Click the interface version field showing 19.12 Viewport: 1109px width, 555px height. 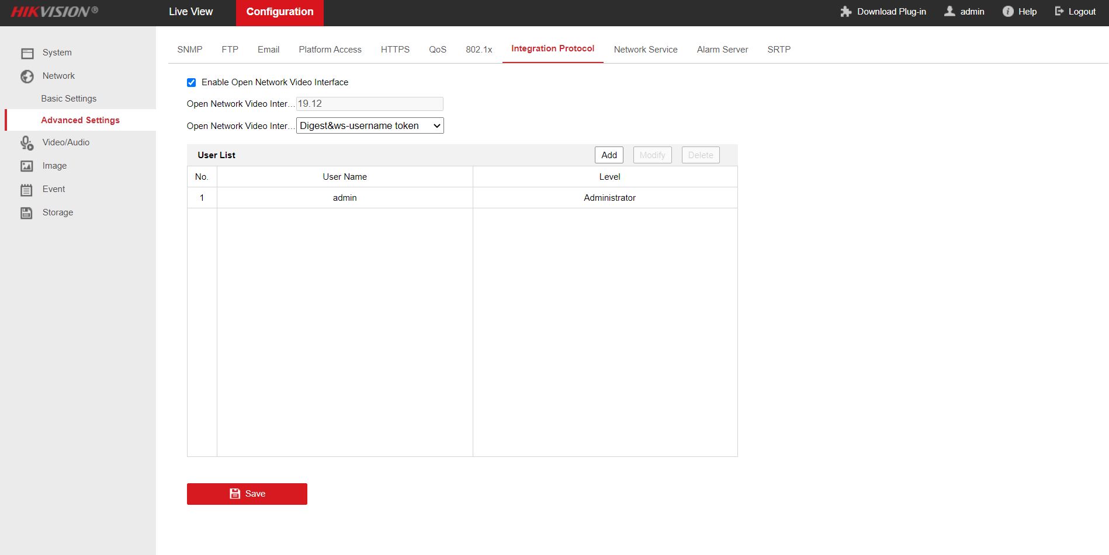coord(369,104)
